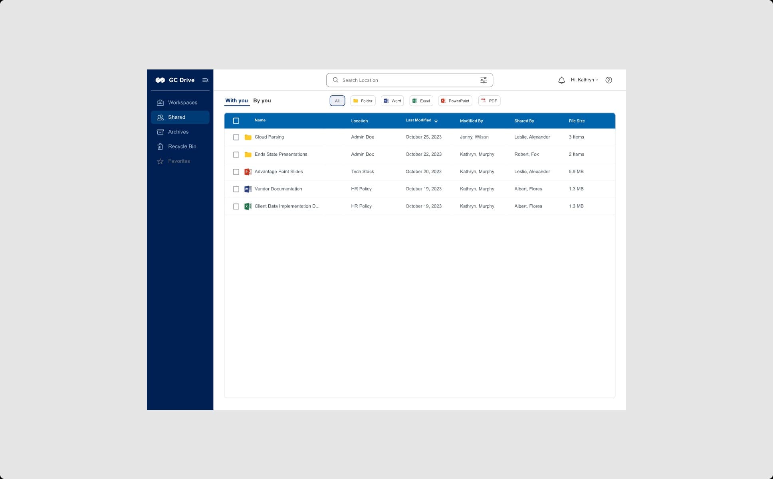
Task: Click October 22, 2023 date cell
Action: [423, 154]
